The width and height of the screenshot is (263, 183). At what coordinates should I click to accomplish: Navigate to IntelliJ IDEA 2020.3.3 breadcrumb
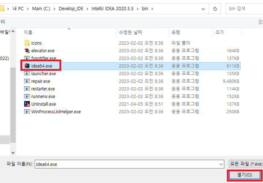coord(112,8)
